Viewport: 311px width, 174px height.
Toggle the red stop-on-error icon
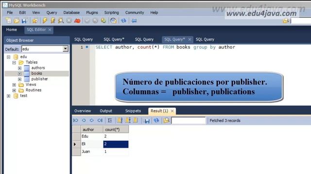(x=77, y=20)
